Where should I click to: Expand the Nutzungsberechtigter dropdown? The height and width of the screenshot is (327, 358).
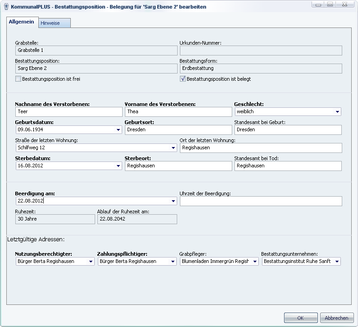pyautogui.click(x=90, y=262)
